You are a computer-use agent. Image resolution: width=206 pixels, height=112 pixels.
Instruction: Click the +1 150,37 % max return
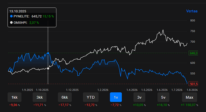click(190, 105)
